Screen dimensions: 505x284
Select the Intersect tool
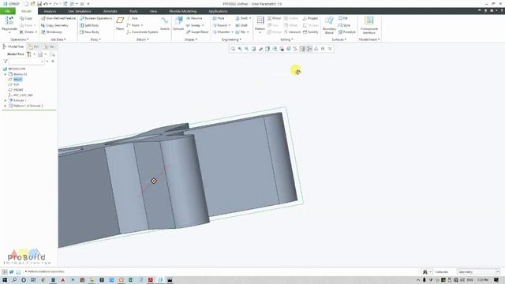[292, 32]
